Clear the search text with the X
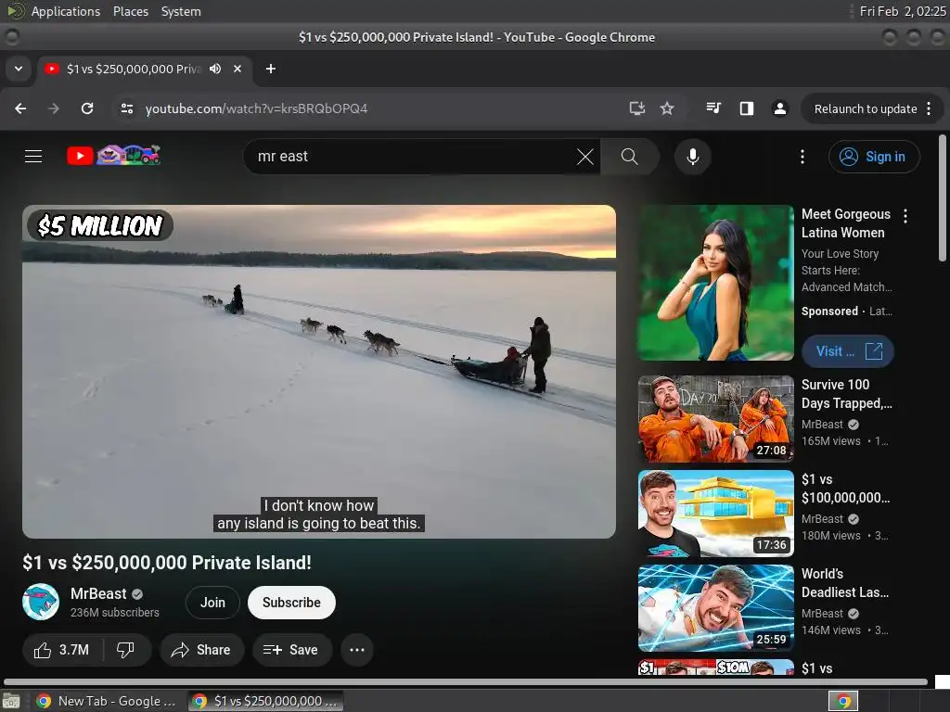Image resolution: width=950 pixels, height=712 pixels. 585,157
